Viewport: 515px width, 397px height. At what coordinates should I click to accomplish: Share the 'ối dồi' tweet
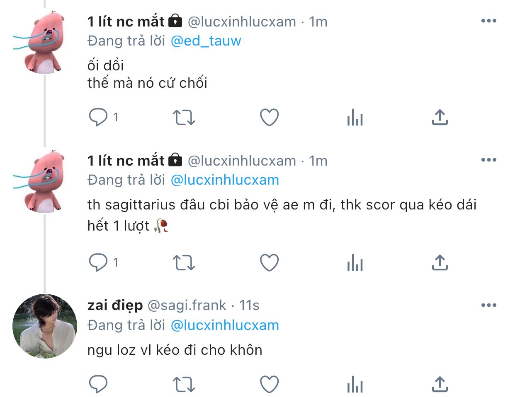440,118
